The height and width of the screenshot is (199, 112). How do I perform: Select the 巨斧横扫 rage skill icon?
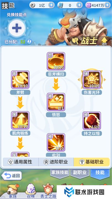click(56, 61)
